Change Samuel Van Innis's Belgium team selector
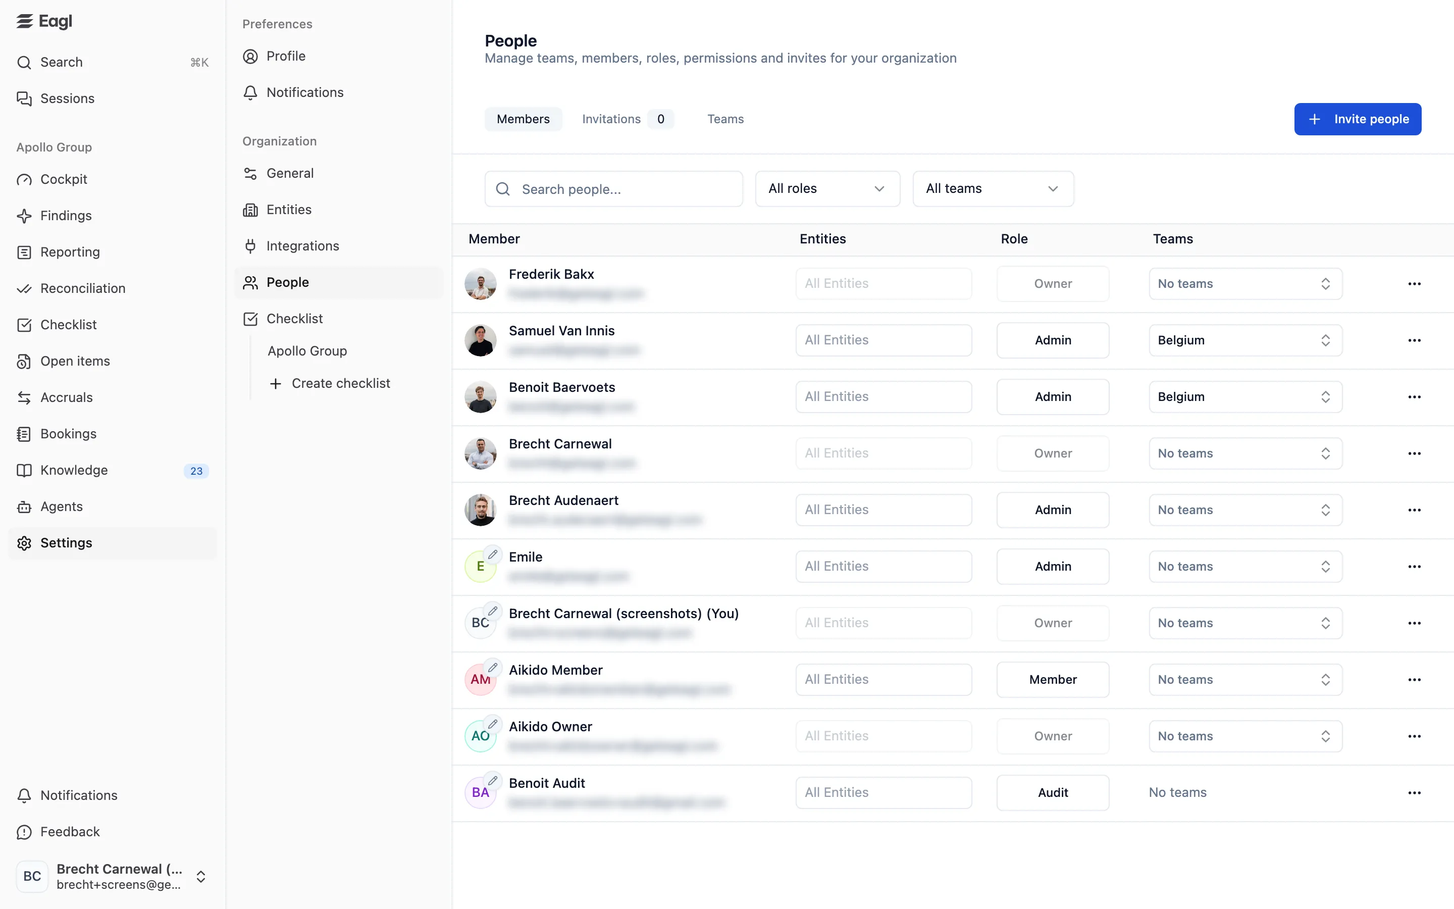Image resolution: width=1454 pixels, height=909 pixels. (x=1245, y=340)
